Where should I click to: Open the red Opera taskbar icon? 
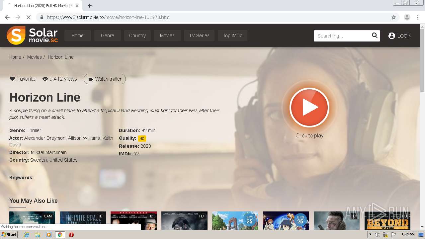71,235
